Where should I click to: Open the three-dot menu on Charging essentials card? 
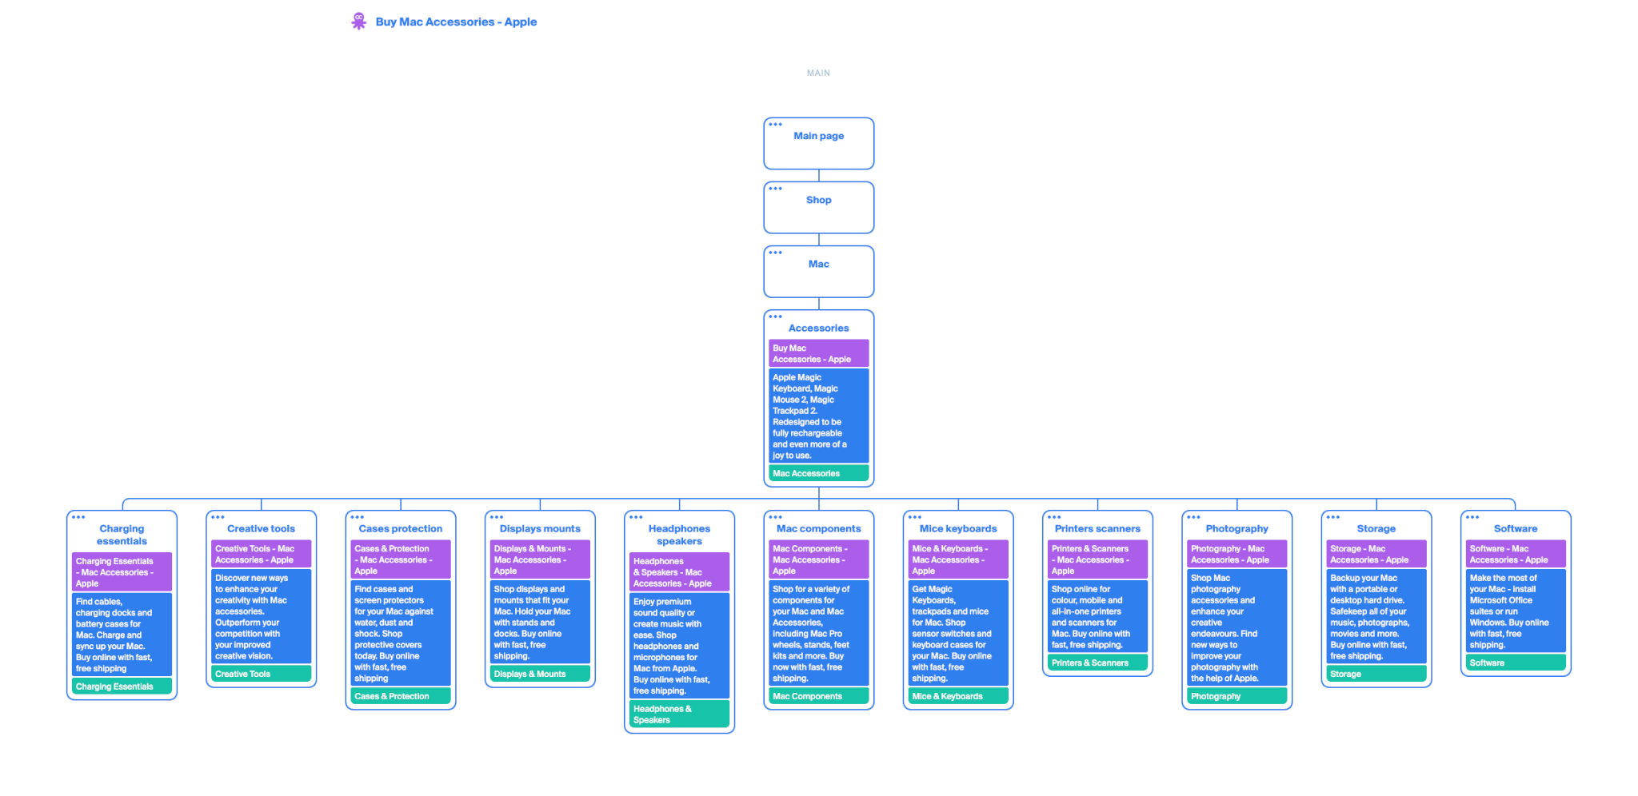pyautogui.click(x=78, y=516)
